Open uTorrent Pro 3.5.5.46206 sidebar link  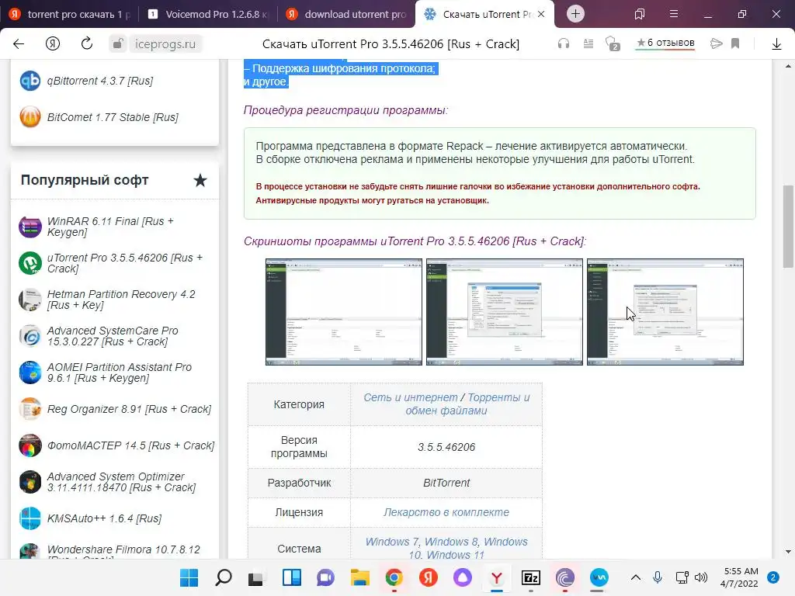(x=125, y=263)
